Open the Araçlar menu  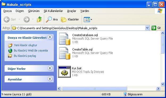click(x=72, y=11)
